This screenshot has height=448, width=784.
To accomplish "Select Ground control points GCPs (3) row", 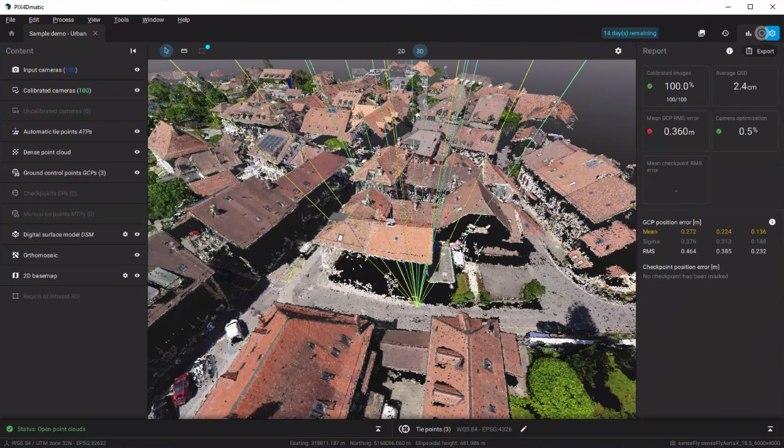I will click(x=73, y=173).
